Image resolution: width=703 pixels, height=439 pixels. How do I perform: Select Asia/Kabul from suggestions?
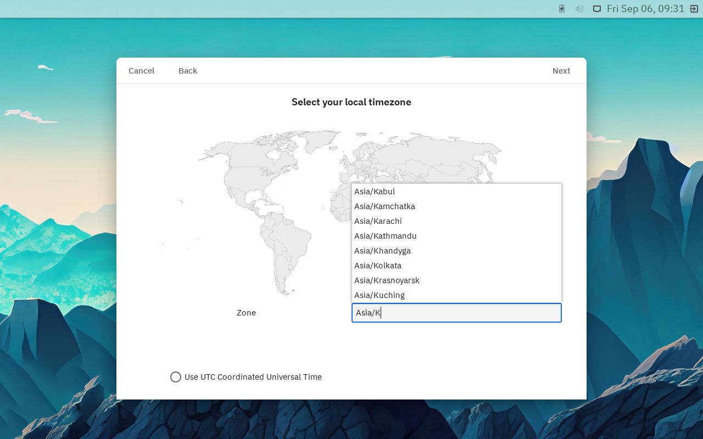[375, 192]
